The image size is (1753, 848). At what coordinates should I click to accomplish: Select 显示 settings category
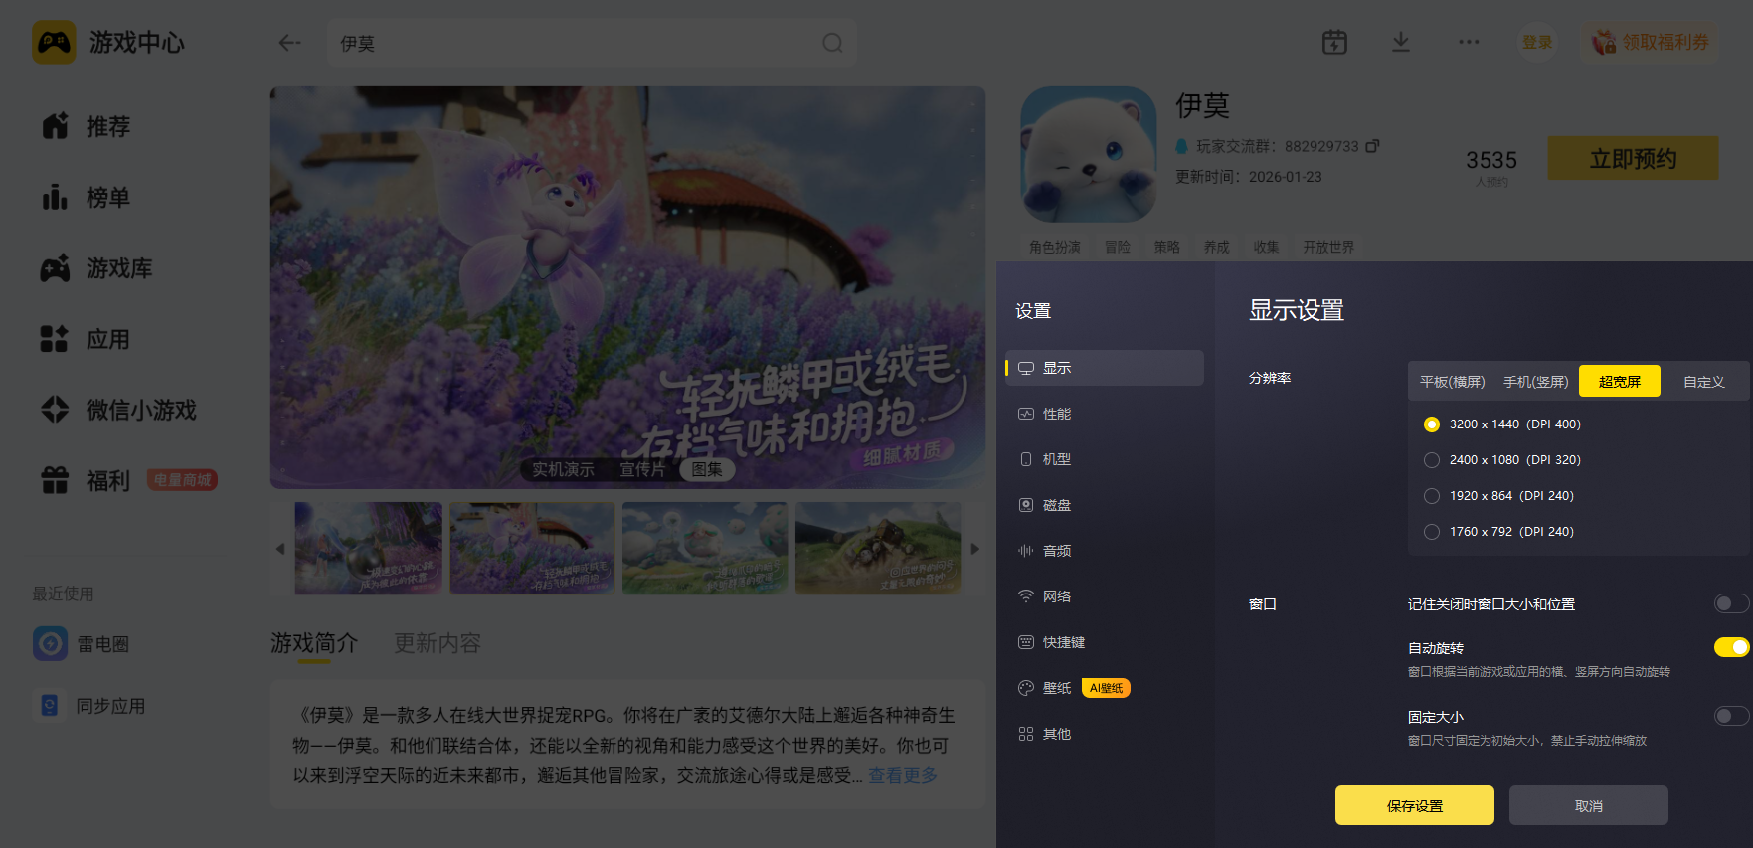tap(1105, 368)
